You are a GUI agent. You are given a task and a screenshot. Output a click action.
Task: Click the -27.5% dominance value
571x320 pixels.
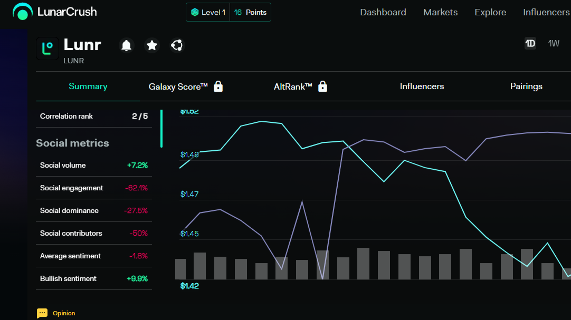(136, 210)
